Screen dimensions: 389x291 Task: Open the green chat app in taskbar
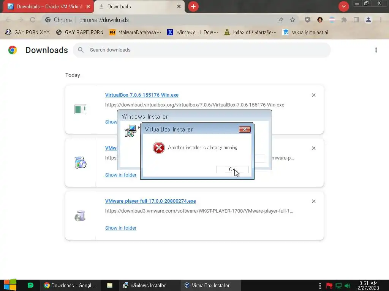30,285
